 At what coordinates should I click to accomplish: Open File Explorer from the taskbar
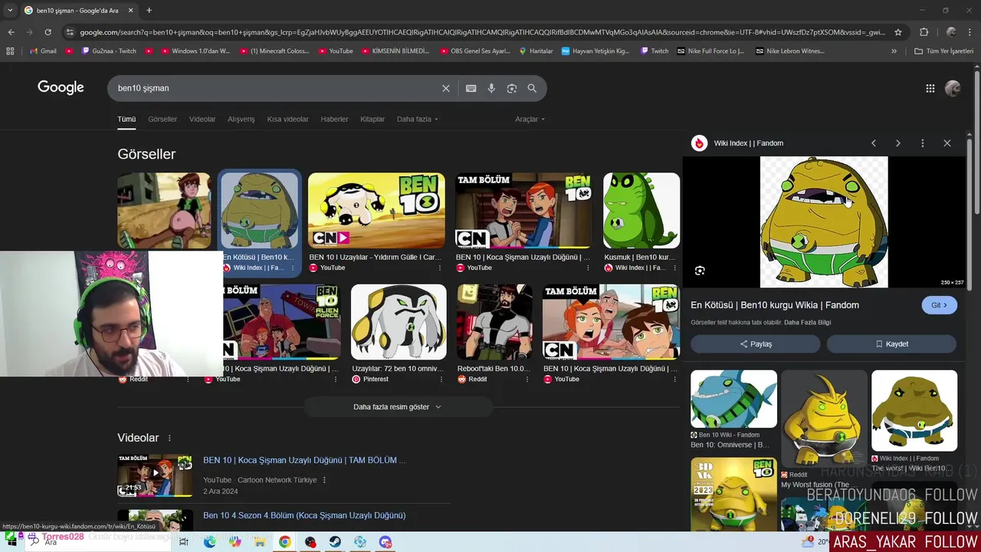[x=259, y=542]
